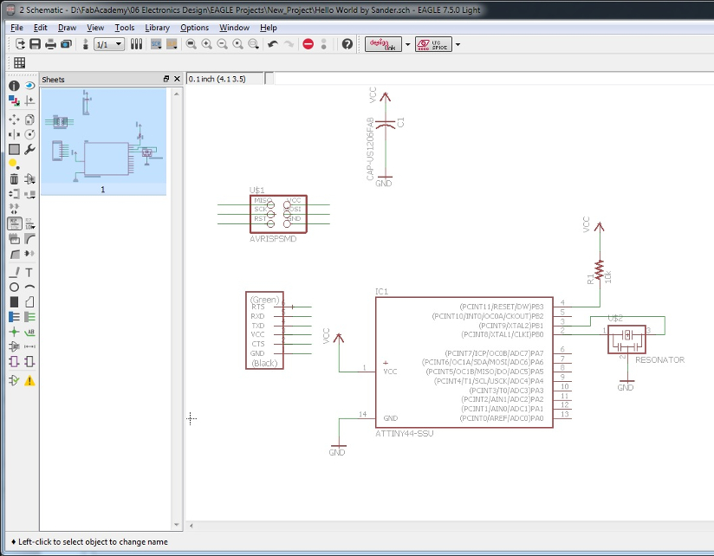Open the Options menu
Screen dimensions: 714x556
[x=194, y=28]
